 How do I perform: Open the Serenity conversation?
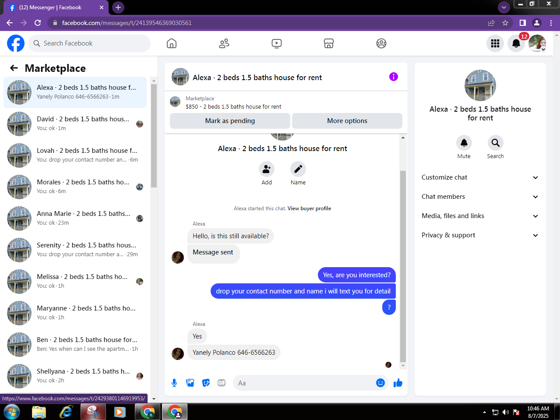[x=75, y=250]
